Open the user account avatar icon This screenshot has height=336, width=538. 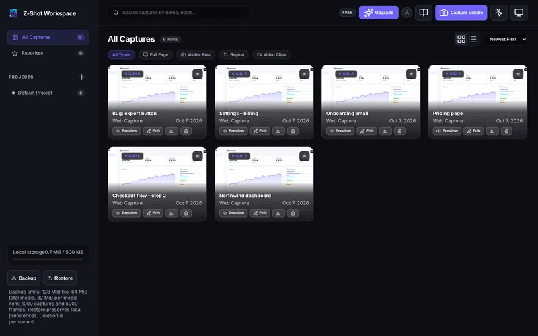(407, 13)
